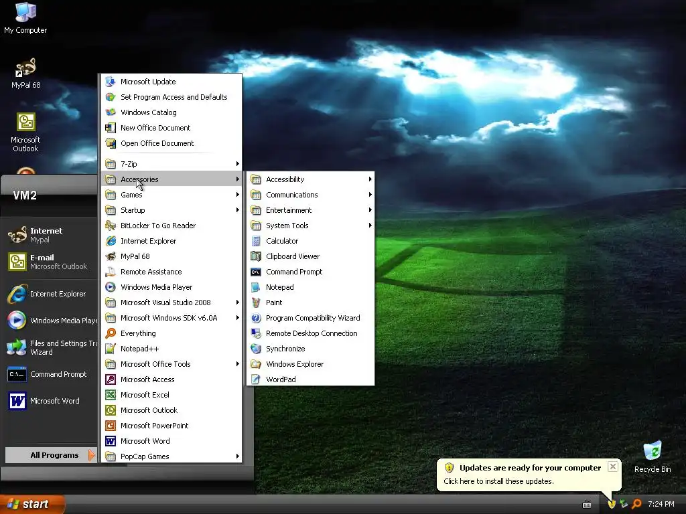Expand the Accessibility submenu
This screenshot has height=514, width=686.
(x=310, y=179)
